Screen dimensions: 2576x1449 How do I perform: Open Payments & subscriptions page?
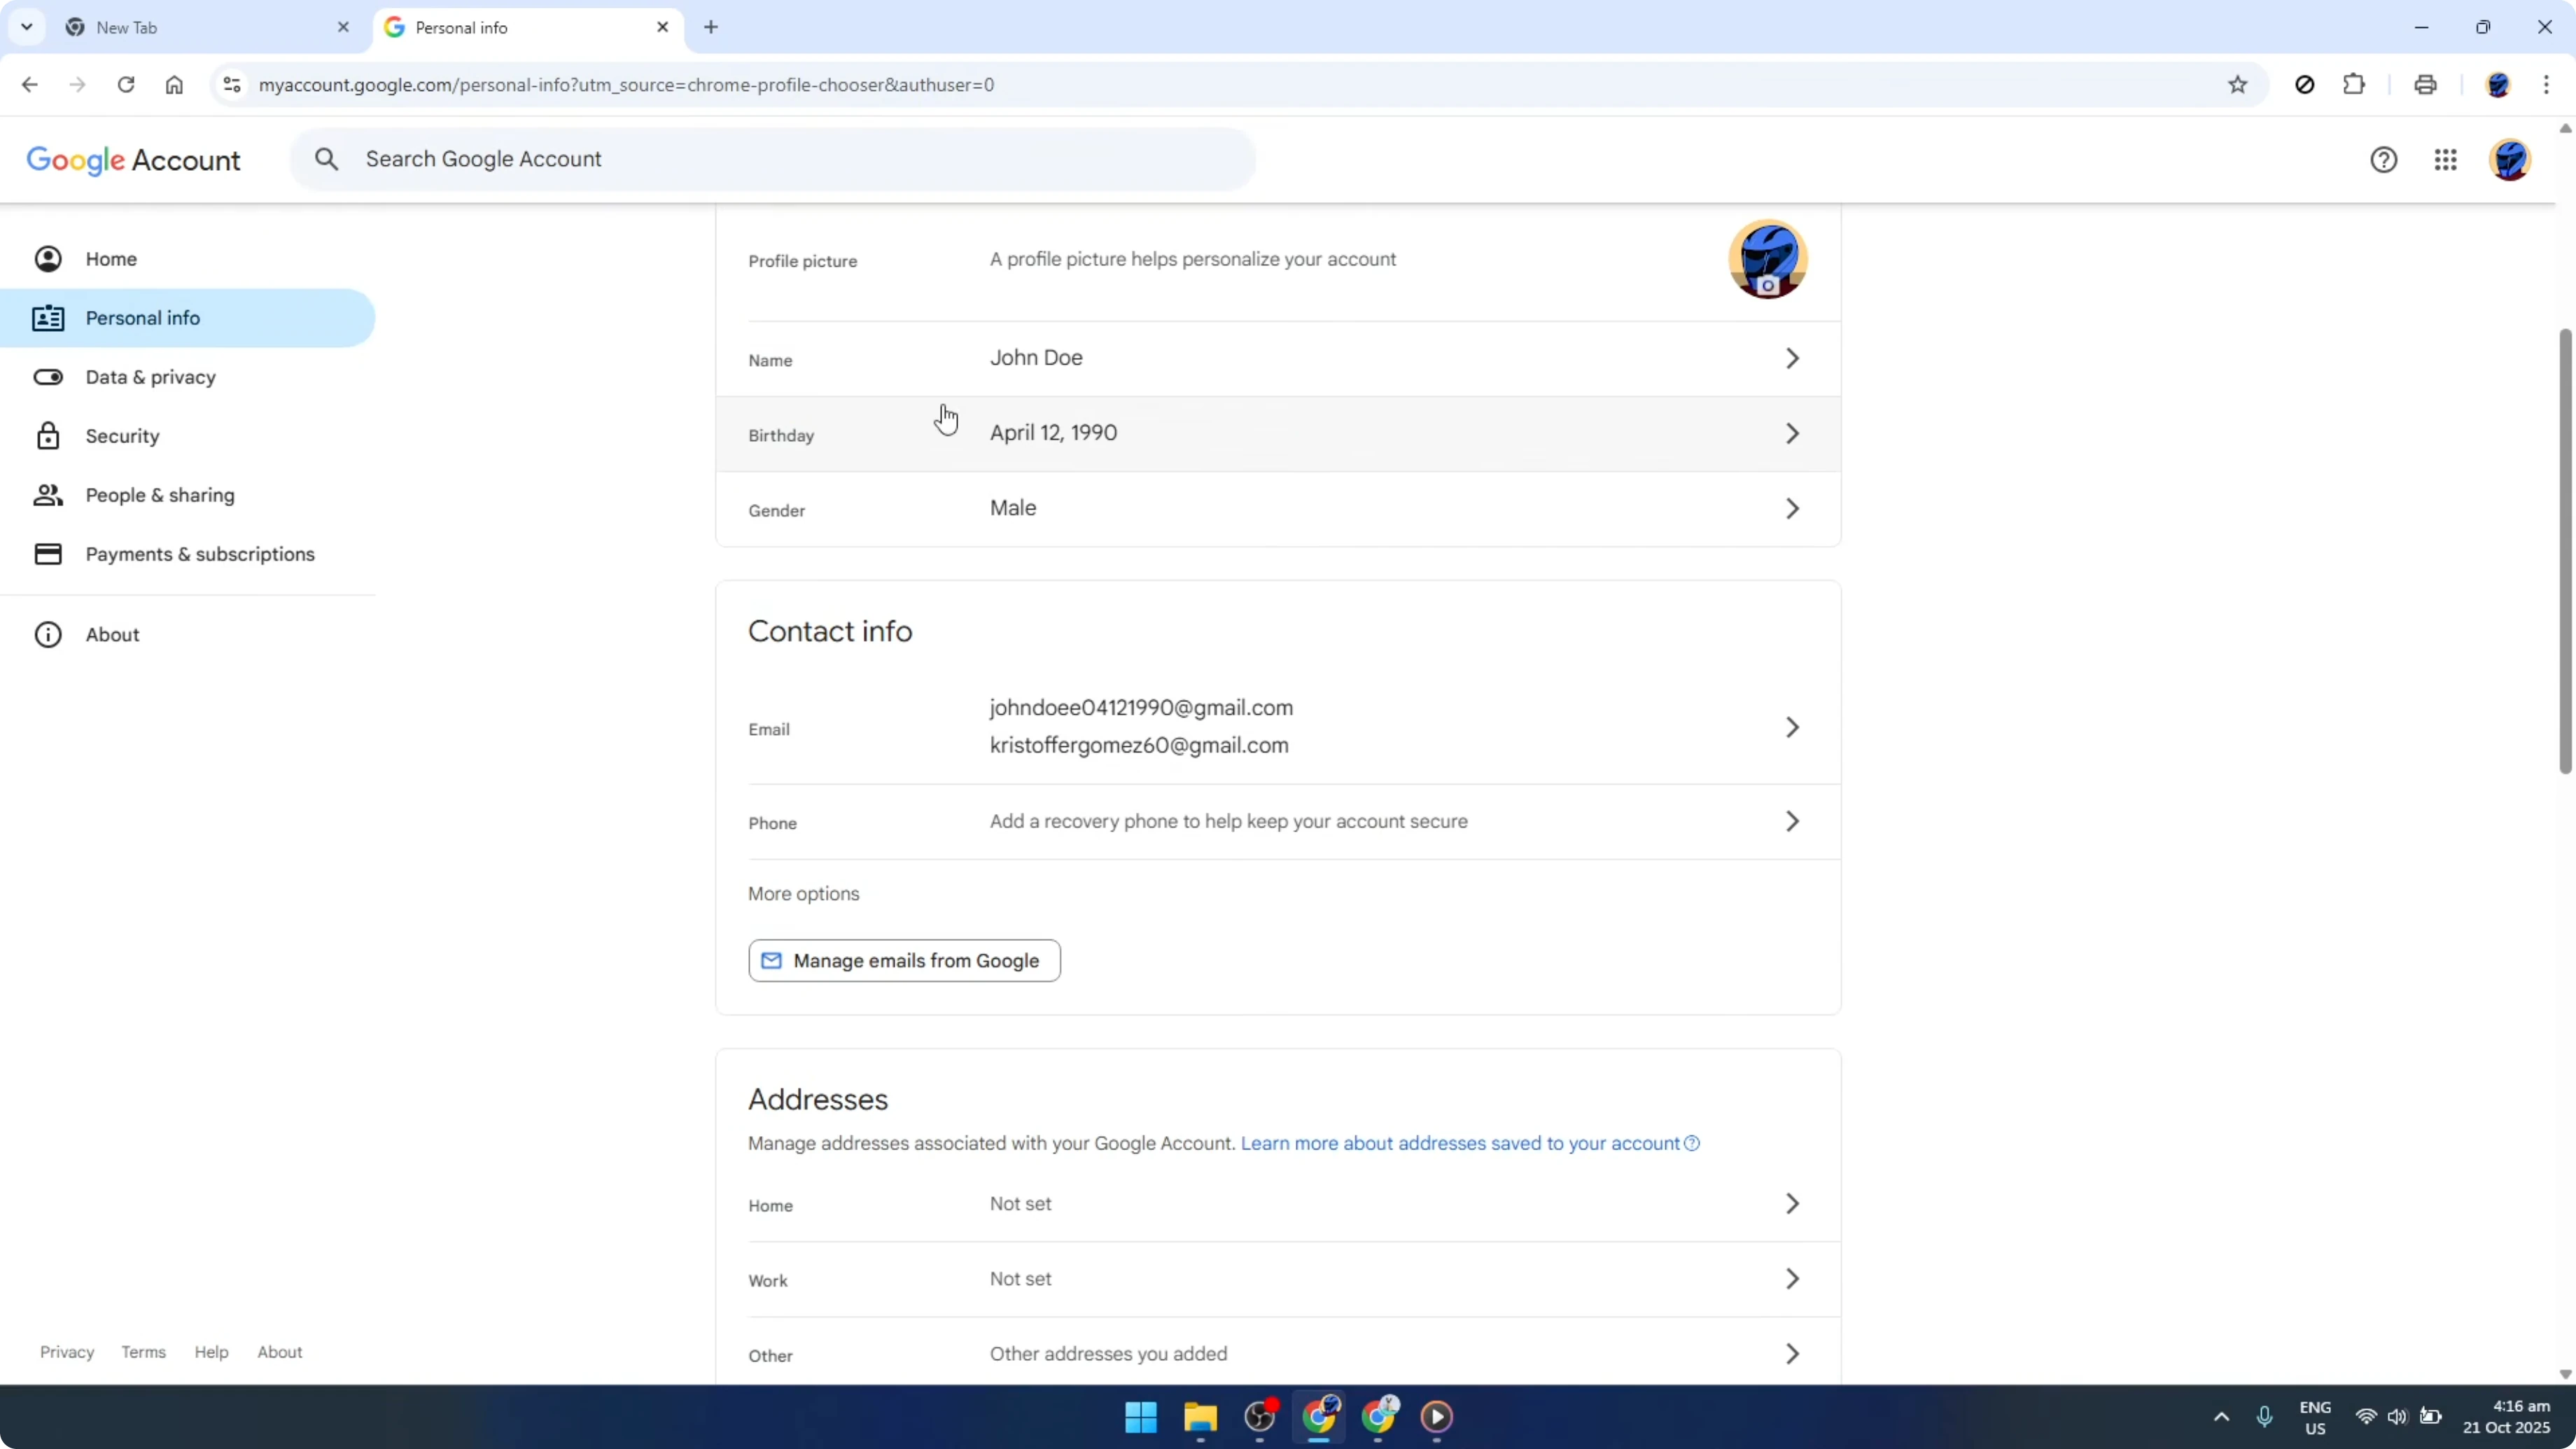point(187,554)
